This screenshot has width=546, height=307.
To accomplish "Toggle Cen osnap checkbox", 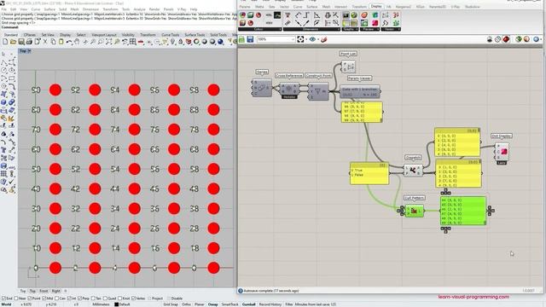I will pyautogui.click(x=57, y=298).
